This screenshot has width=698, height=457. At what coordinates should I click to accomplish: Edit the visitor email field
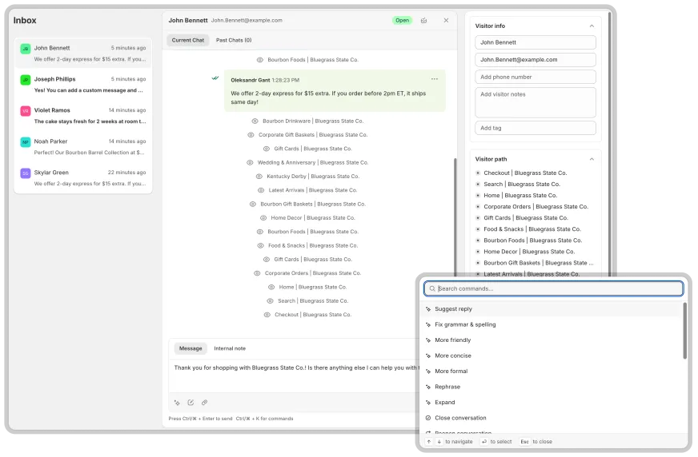536,59
